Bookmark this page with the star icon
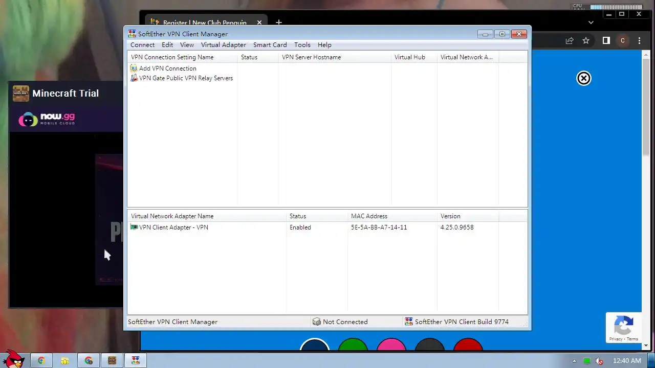Viewport: 655px width, 368px height. tap(586, 40)
